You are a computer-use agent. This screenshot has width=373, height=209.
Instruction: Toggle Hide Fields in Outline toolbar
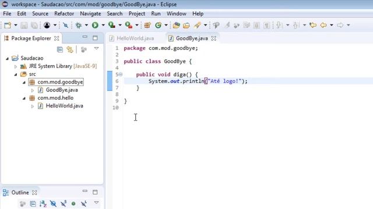53,204
